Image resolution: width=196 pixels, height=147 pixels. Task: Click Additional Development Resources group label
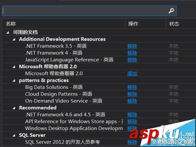[x=62, y=39]
